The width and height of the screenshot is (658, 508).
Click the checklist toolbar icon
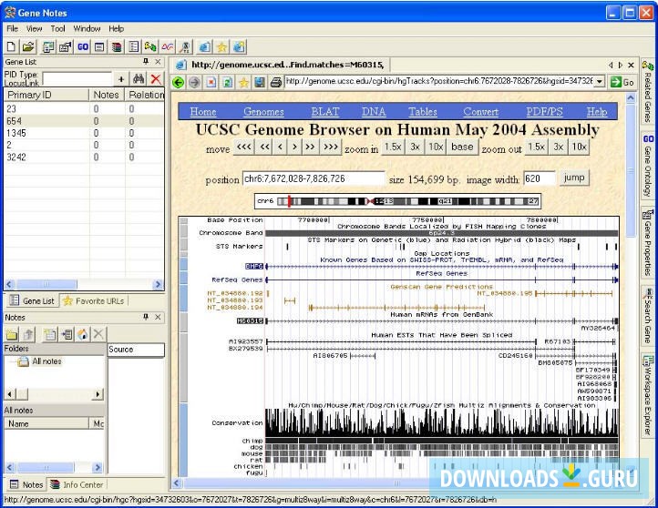pyautogui.click(x=133, y=46)
